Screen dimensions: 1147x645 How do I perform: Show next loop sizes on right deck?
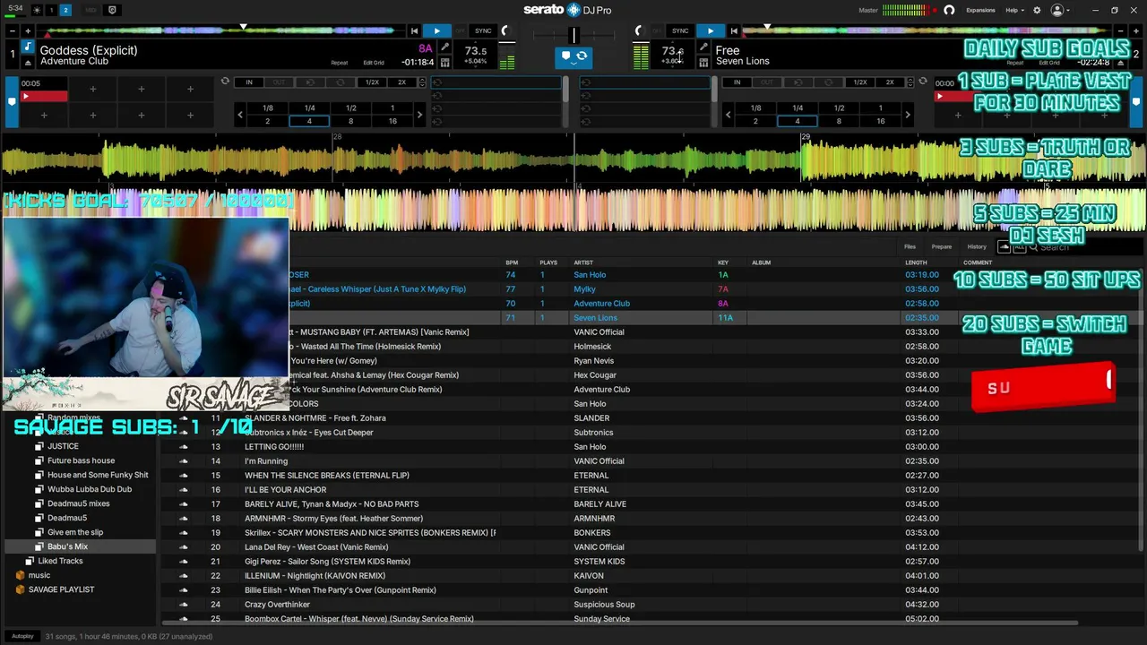(x=908, y=115)
